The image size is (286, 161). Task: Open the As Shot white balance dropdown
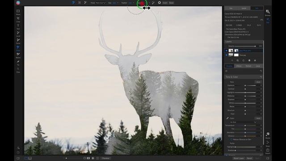(243, 122)
